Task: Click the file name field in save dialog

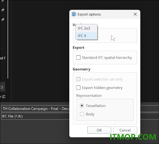Action: 35,109
